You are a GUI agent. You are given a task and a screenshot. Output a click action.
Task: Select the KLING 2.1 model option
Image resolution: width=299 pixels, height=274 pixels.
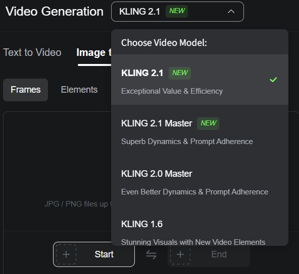click(x=200, y=80)
